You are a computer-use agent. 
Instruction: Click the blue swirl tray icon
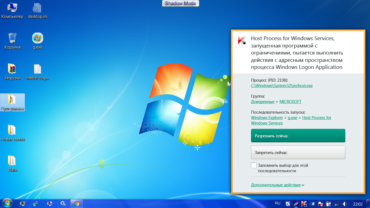click(x=288, y=204)
